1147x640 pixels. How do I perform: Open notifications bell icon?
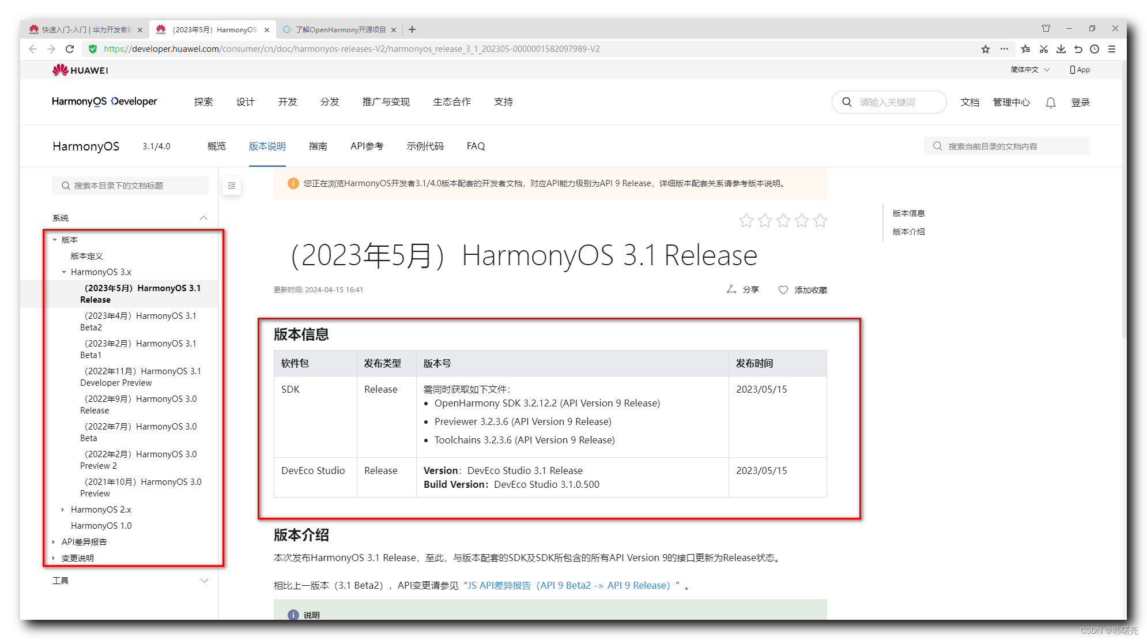pos(1051,103)
